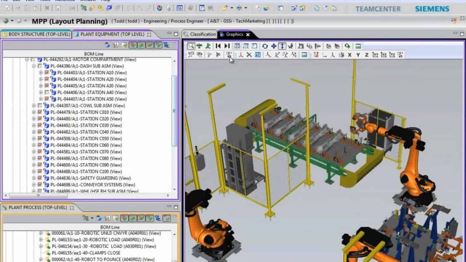Click the green walking figure icon
This screenshot has height=262, width=466.
point(208,46)
